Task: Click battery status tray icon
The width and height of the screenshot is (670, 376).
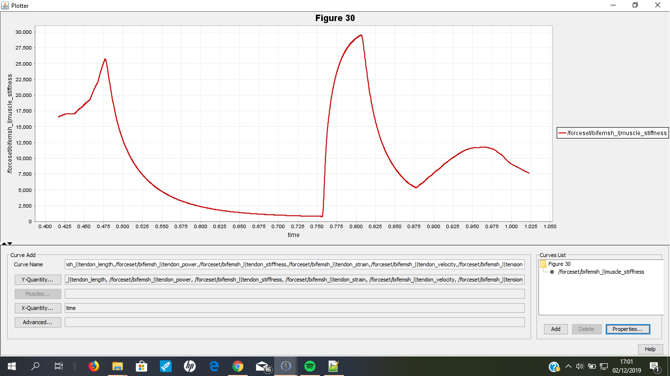Action: (x=592, y=366)
